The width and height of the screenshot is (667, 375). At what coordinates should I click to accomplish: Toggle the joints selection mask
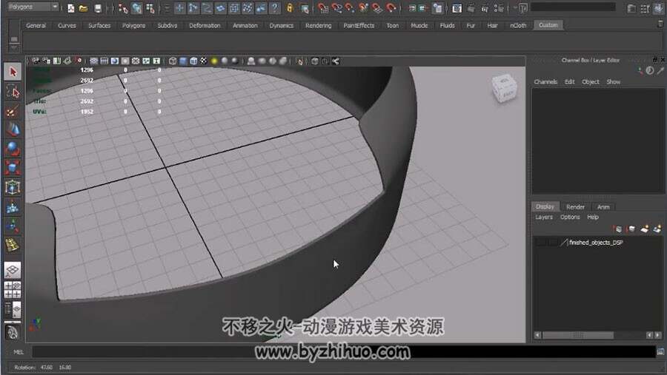(193, 8)
